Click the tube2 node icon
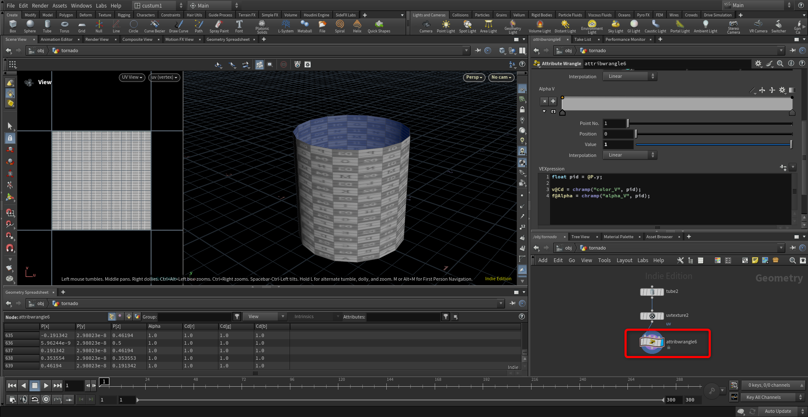 652,292
